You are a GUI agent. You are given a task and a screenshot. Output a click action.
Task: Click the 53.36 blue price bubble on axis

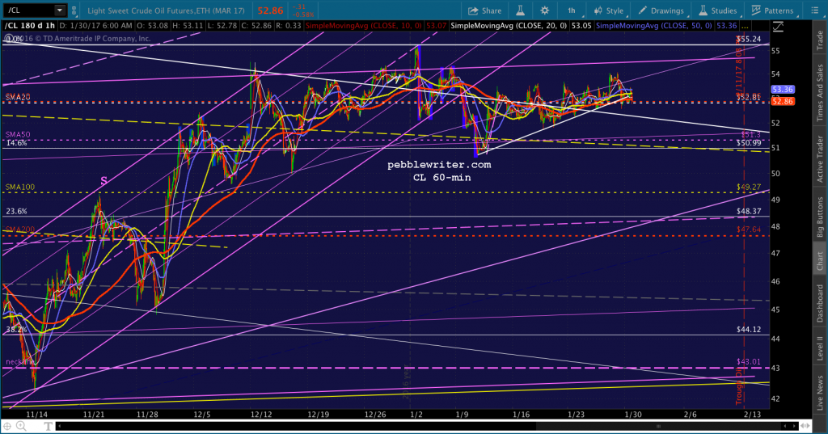[783, 90]
